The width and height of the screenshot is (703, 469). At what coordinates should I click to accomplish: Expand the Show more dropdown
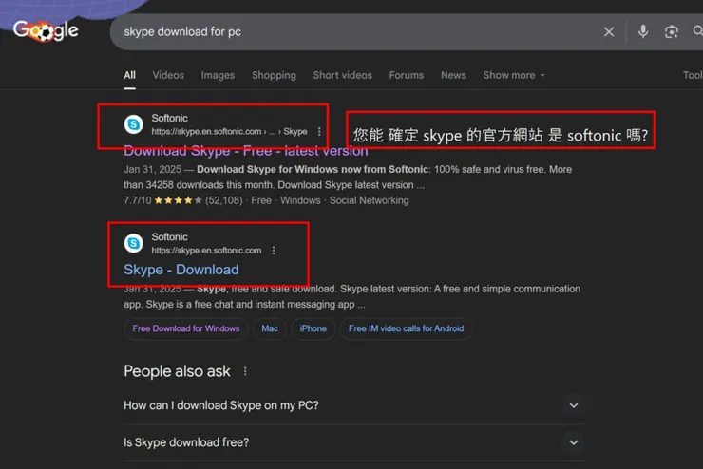coord(514,75)
